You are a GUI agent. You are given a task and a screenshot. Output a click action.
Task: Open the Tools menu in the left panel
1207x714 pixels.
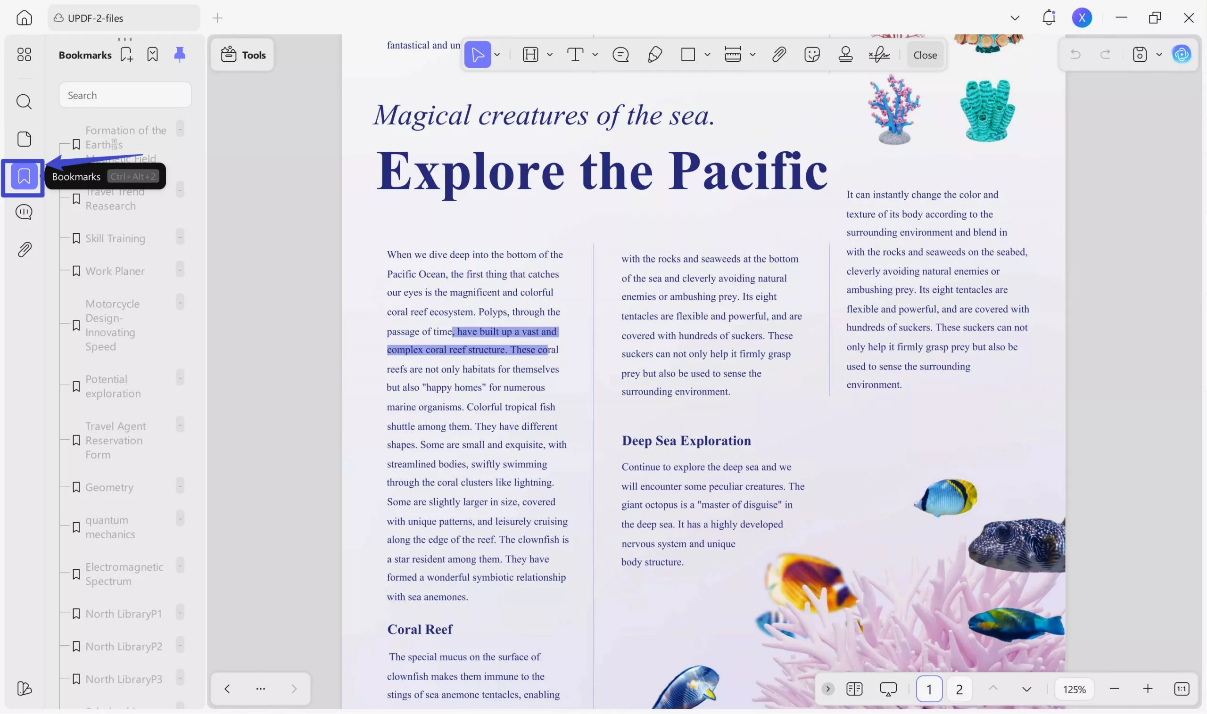[x=242, y=54]
